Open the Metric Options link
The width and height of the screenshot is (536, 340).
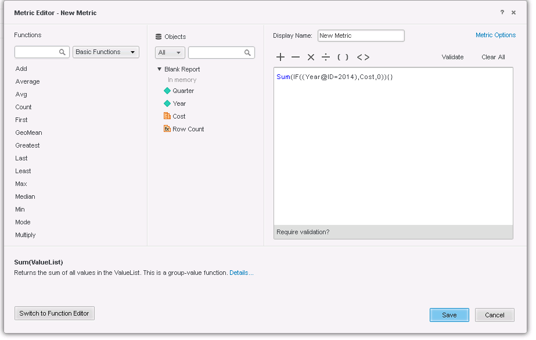[x=495, y=35]
